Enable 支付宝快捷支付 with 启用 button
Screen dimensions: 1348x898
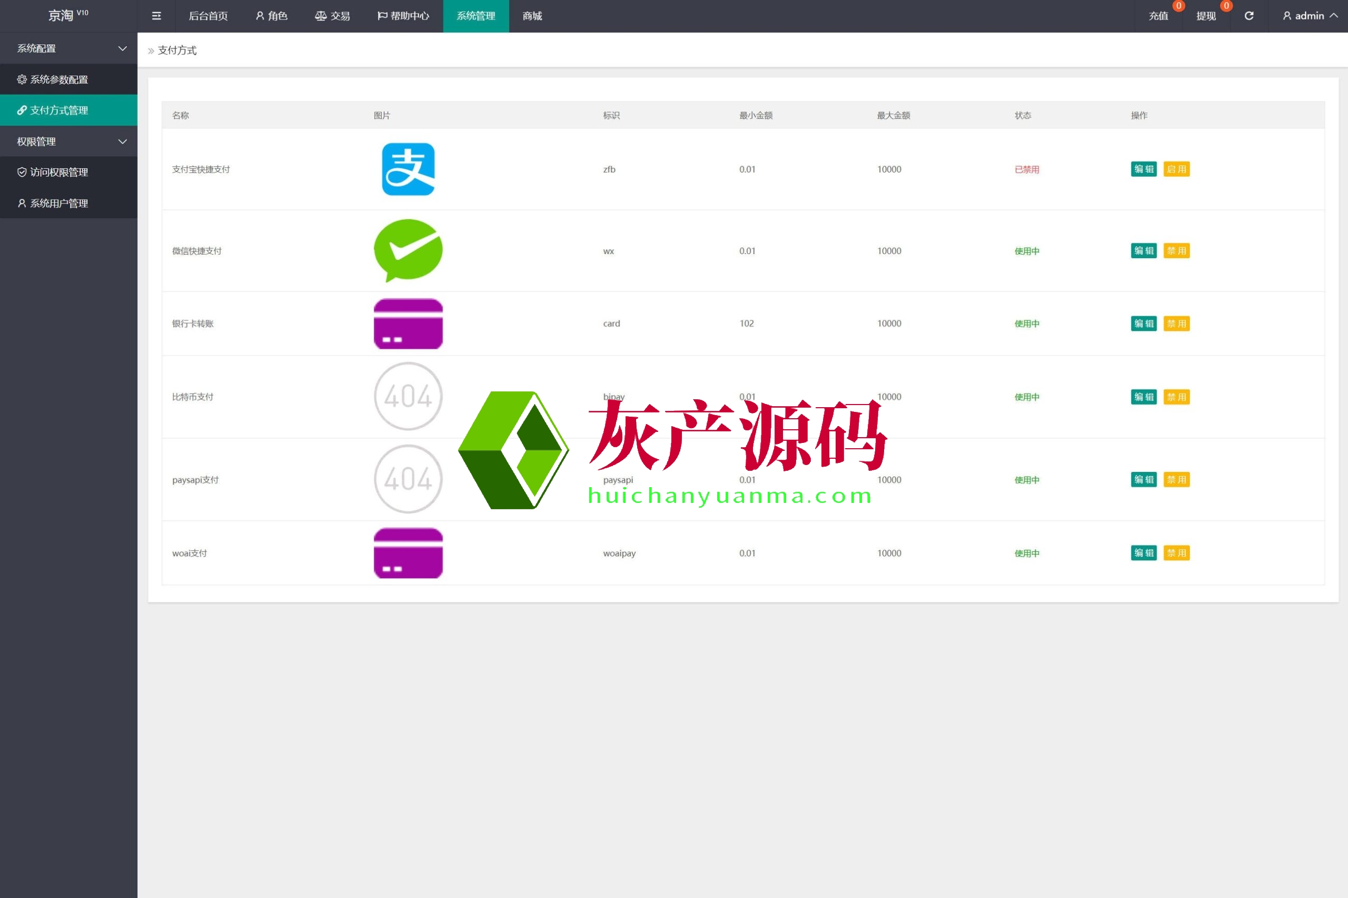coord(1176,169)
